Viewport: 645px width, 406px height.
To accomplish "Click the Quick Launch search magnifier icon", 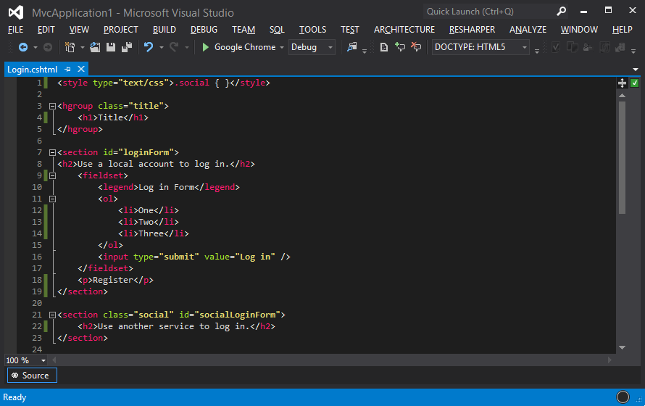I will coord(561,12).
